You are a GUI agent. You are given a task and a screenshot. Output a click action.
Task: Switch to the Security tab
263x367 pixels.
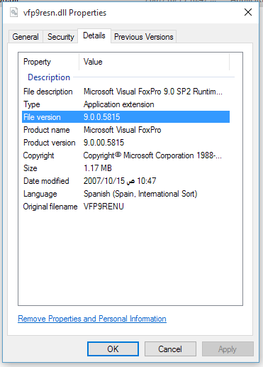click(61, 37)
